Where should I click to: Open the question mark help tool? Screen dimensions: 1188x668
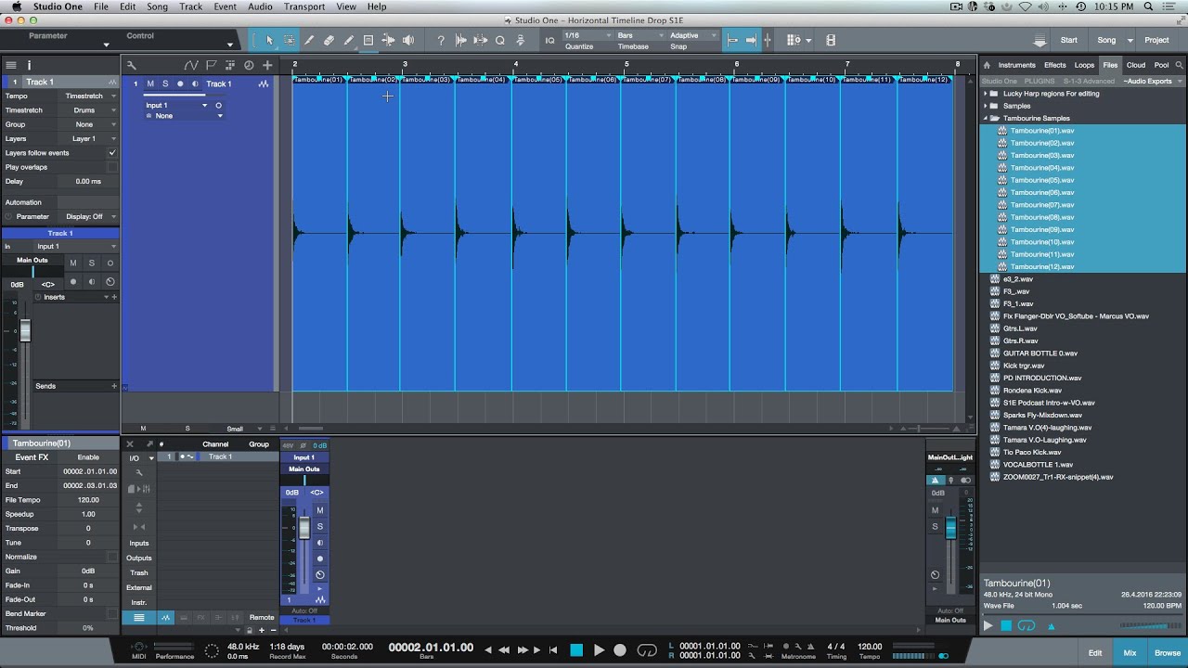[x=441, y=40]
